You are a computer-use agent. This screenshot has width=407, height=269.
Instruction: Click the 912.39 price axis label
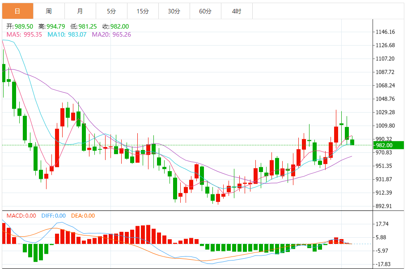[384, 193]
